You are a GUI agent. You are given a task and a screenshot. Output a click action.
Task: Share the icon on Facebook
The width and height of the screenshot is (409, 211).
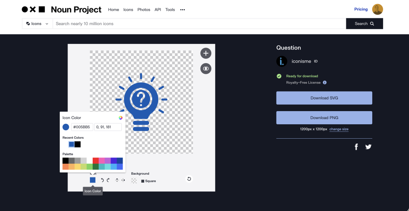(356, 147)
